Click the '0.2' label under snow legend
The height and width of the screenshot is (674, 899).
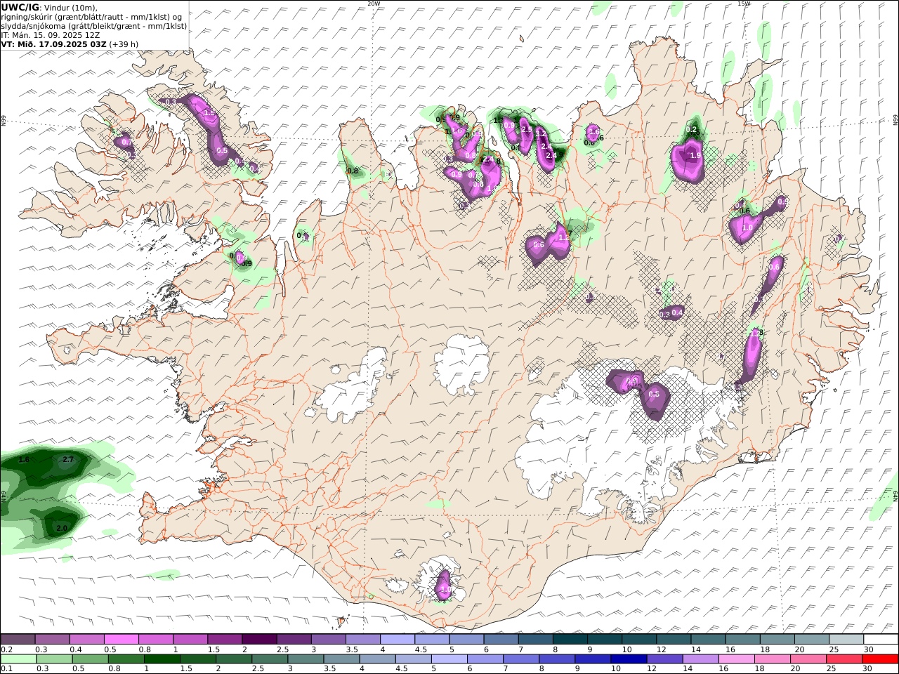(6, 649)
